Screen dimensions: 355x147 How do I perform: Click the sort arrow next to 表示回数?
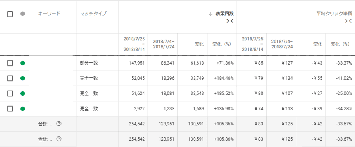coord(211,14)
